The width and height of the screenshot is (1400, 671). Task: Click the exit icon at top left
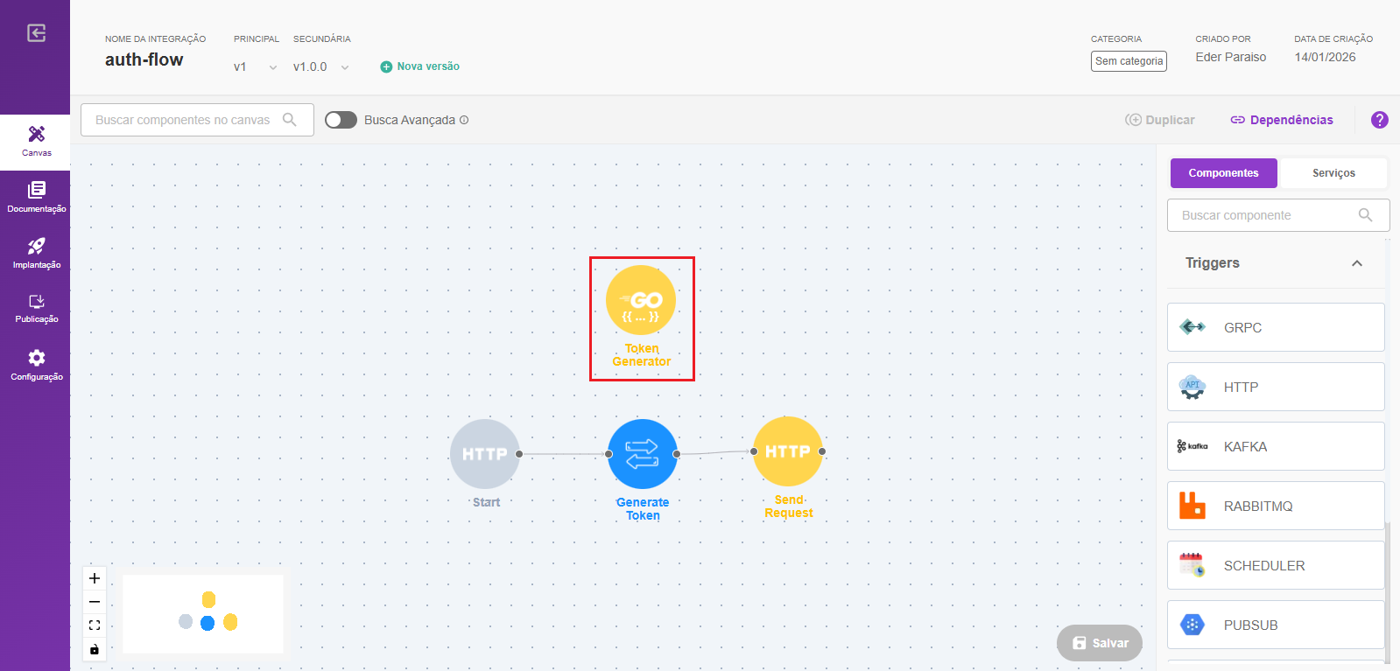(x=36, y=33)
